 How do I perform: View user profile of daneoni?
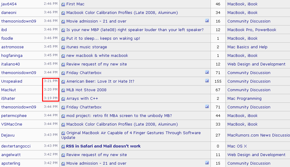click(x=9, y=12)
